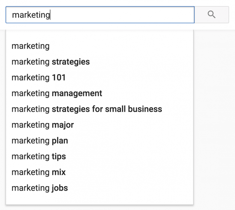Viewport: 235px width, 210px height.
Task: Click the bold word "mix" in the suggestions
Action: [x=59, y=172]
